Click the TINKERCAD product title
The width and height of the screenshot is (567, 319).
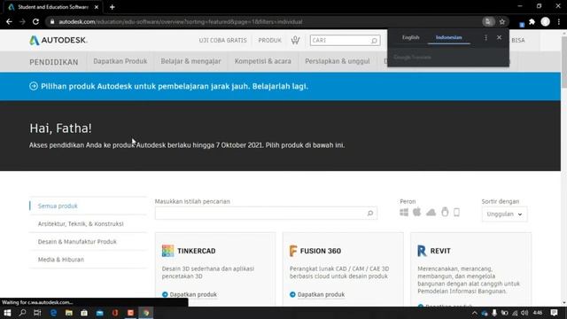coord(197,251)
